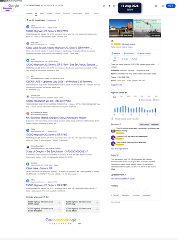Click View previous updates on Google

point(123,179)
